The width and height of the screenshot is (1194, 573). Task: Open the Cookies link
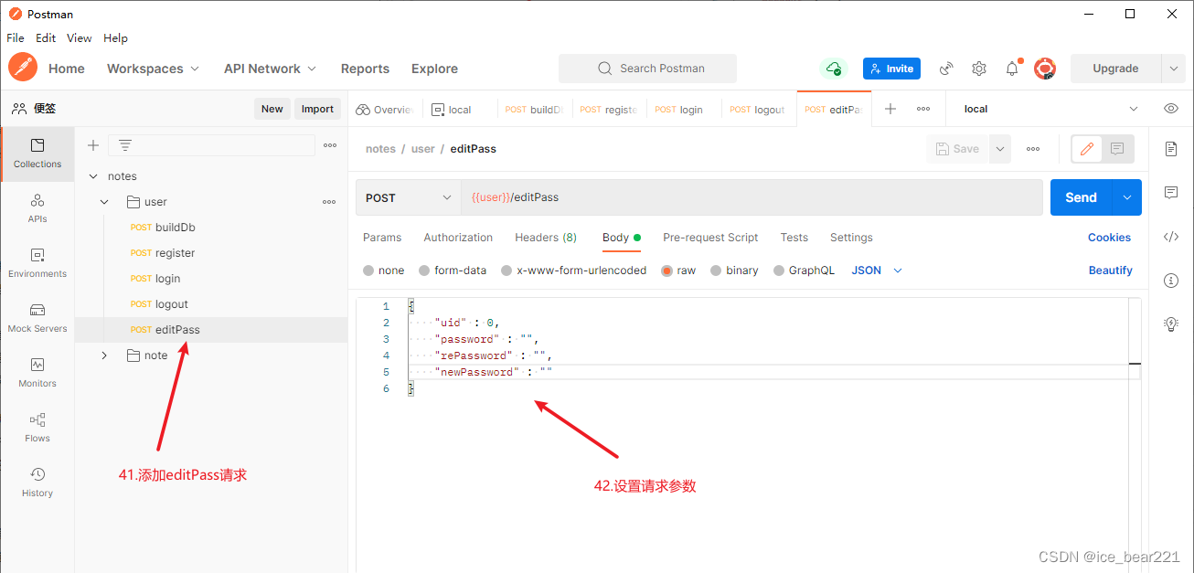click(x=1109, y=238)
